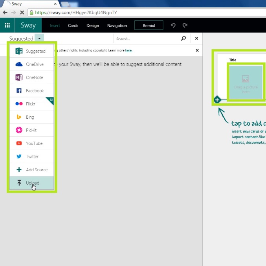Image resolution: width=266 pixels, height=266 pixels.
Task: Dismiss the copyright notice bar
Action: [x=197, y=50]
